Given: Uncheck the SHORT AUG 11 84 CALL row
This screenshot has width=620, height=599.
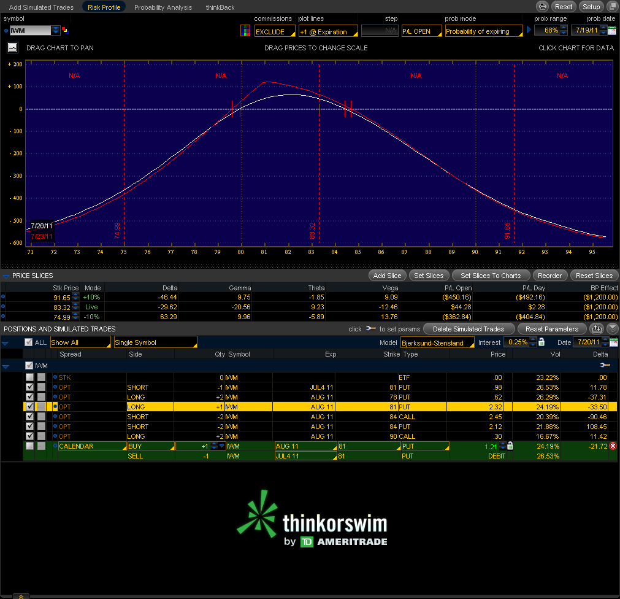Looking at the screenshot, I should tap(29, 416).
